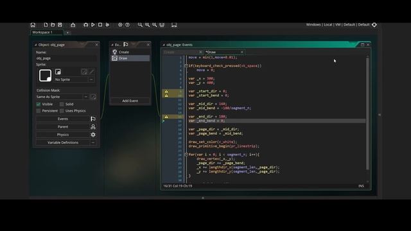Screen dimensions: 411x231
Task: Stop the running game
Action: click(100, 24)
